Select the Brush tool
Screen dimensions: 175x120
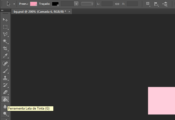tap(5, 71)
